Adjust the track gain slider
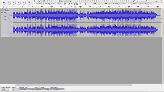Viewport: 164px width, 92px height. (x=5, y=16)
